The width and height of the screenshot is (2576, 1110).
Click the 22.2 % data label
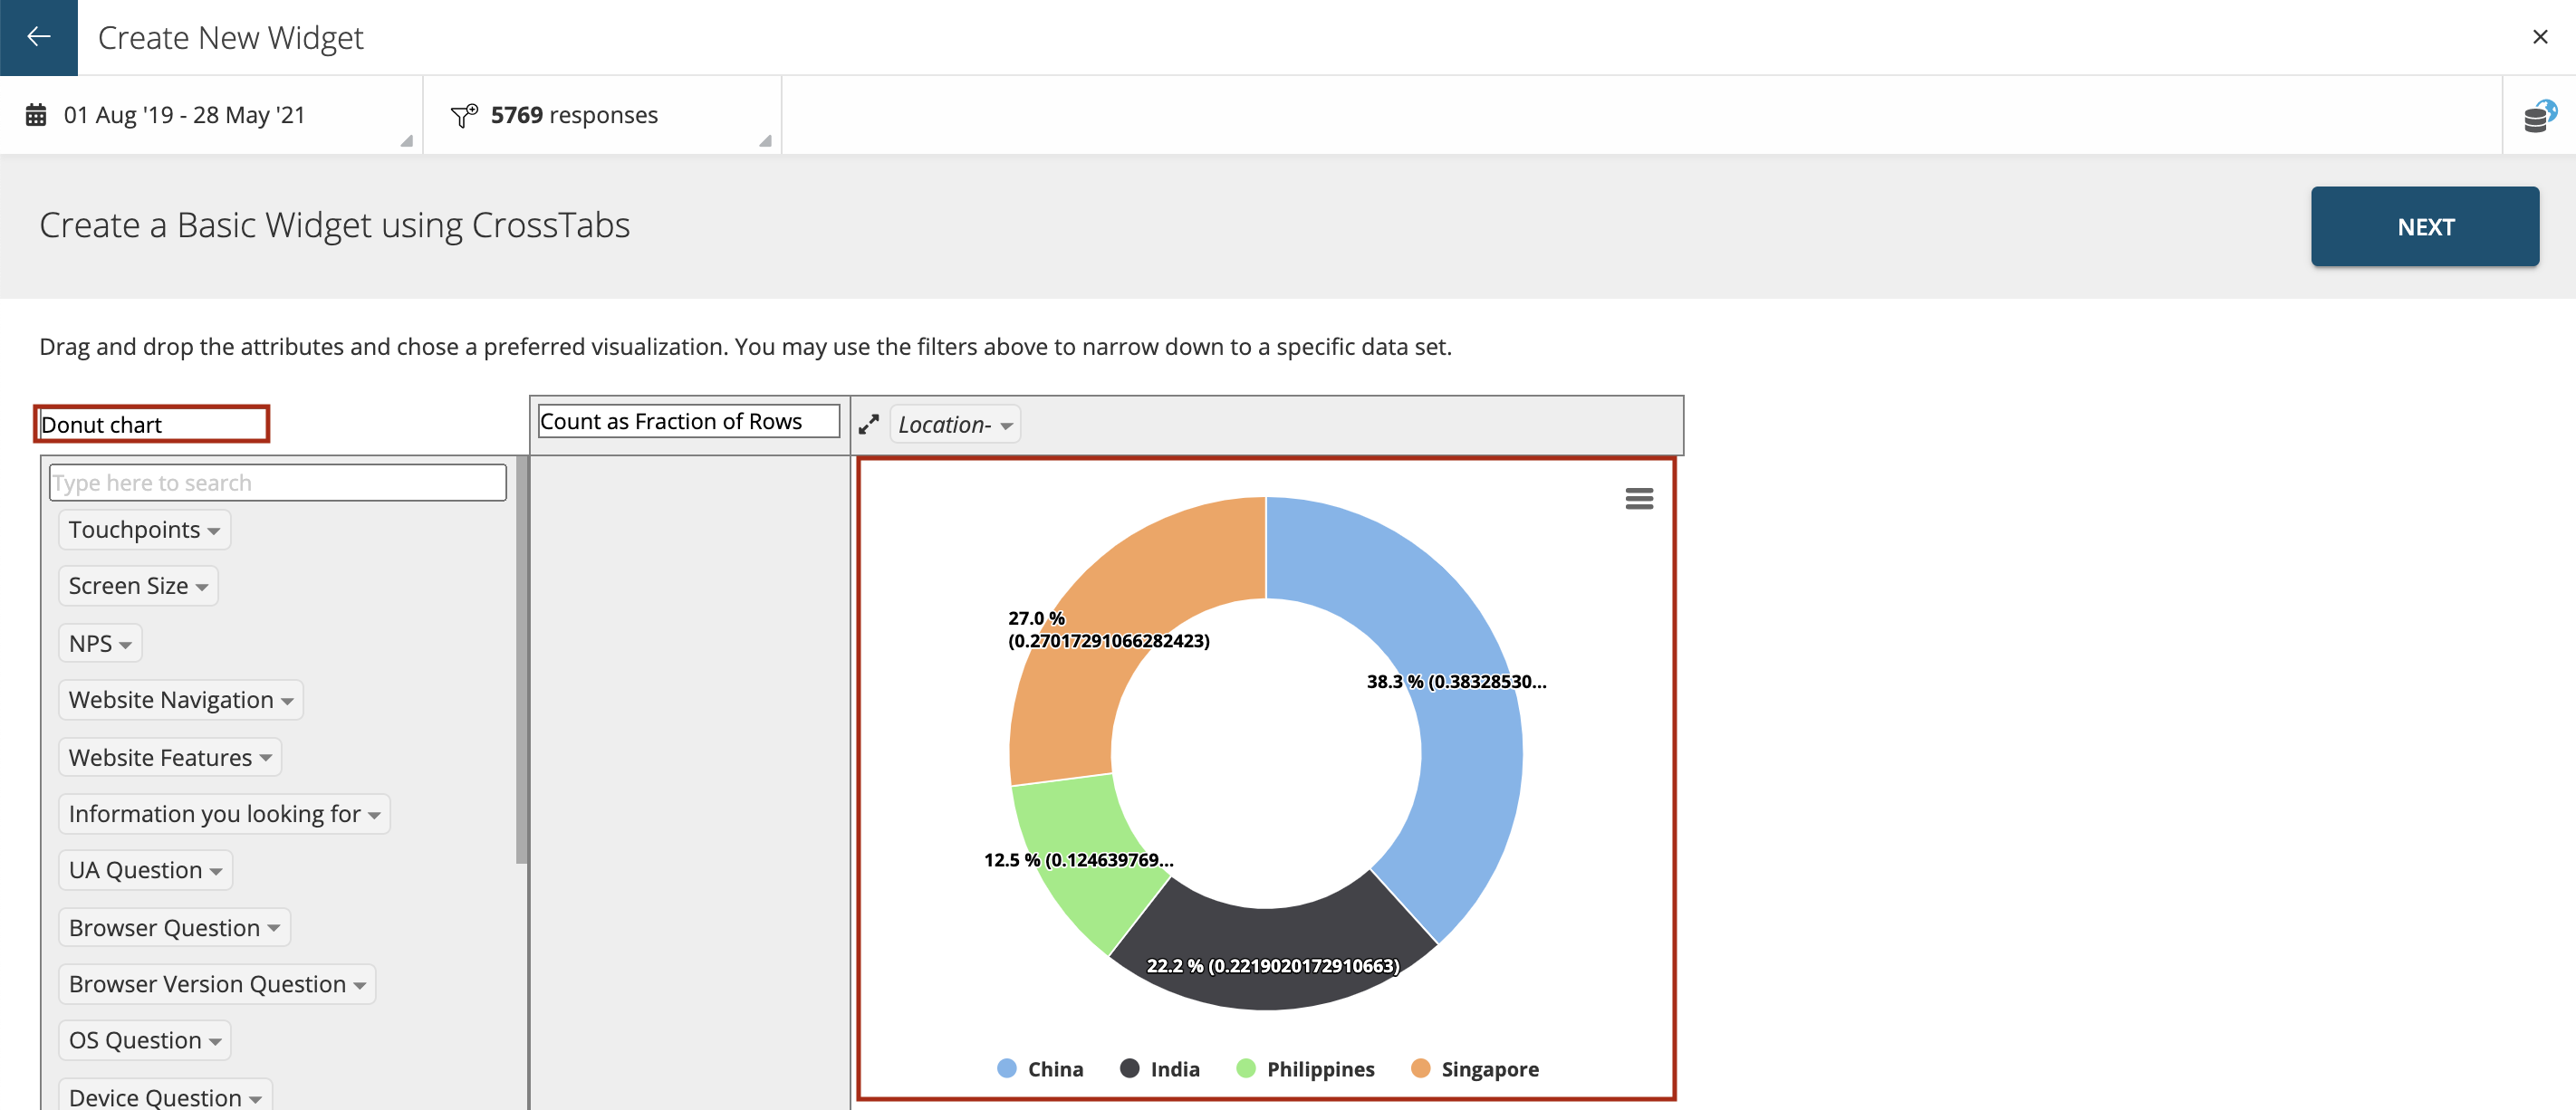[x=1272, y=966]
